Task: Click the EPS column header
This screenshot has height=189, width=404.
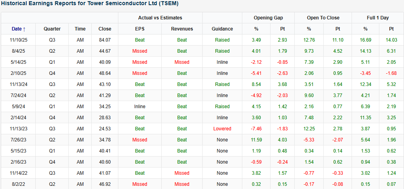Action: [x=140, y=29]
